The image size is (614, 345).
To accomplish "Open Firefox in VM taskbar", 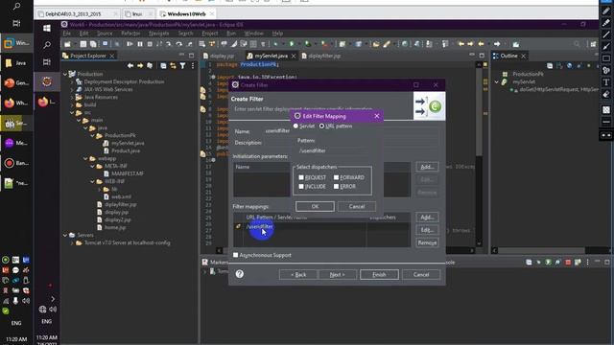I will [43, 103].
